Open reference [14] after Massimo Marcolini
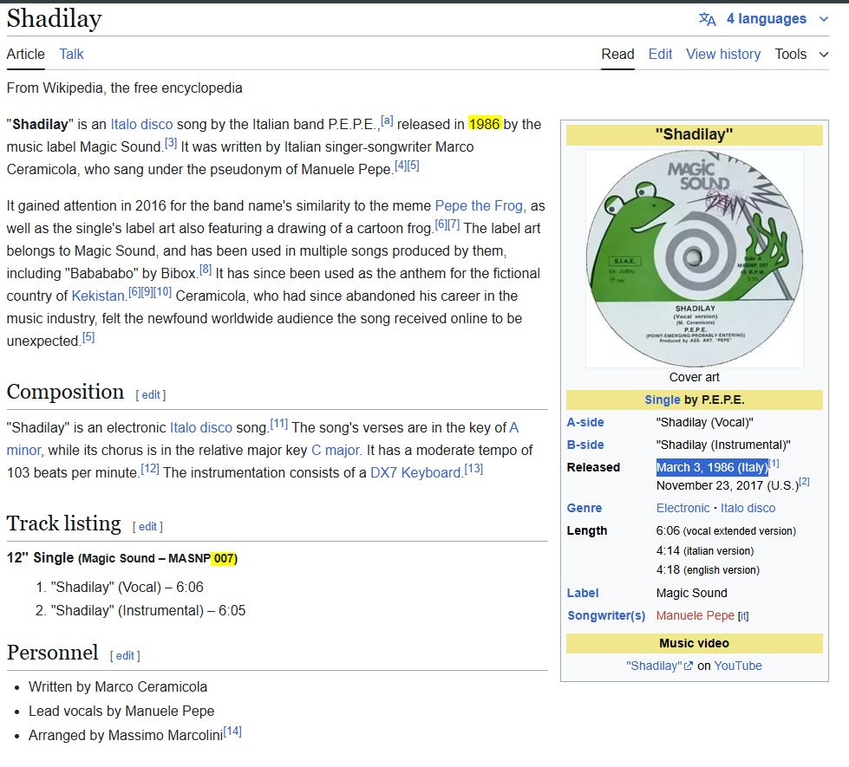Screen dimensions: 849x767 232,731
